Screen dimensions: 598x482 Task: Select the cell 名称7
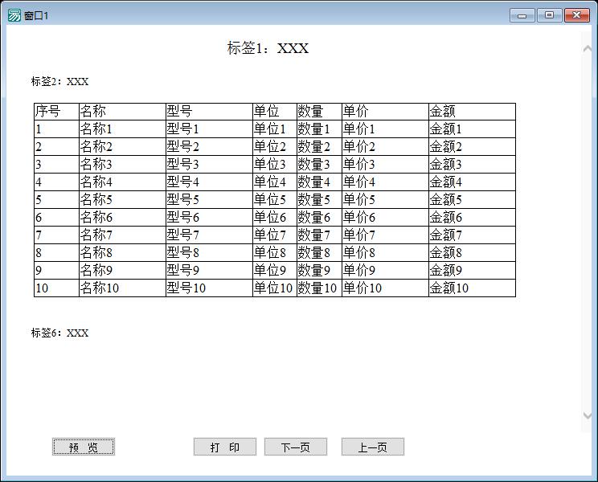point(122,235)
